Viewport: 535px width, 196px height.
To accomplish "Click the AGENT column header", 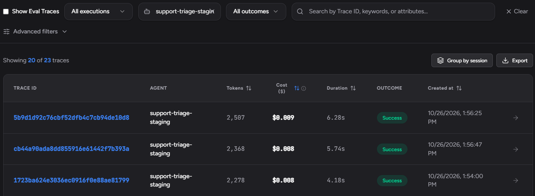I will pos(158,88).
